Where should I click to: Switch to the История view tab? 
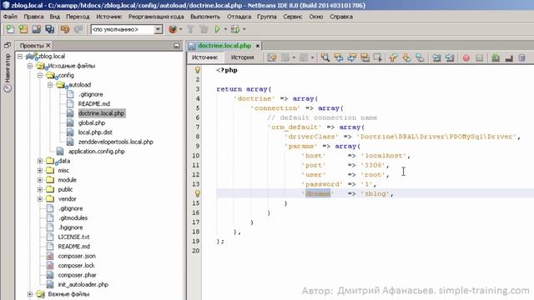pyautogui.click(x=242, y=57)
